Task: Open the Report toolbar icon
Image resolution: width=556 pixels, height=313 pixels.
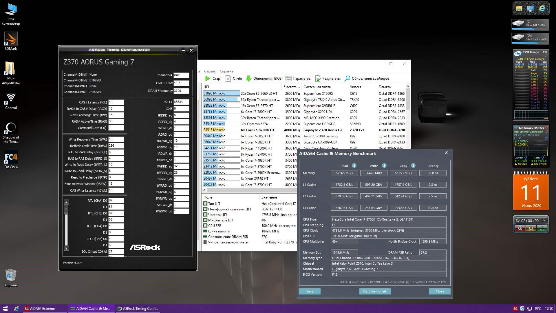Action: [228, 79]
